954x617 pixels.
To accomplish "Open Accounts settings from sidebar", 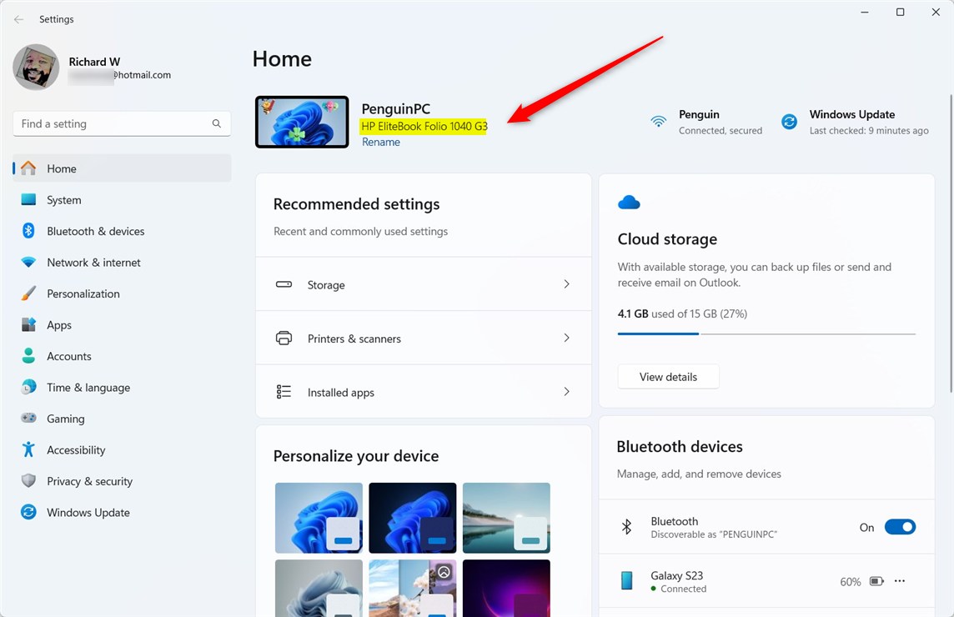I will point(68,356).
